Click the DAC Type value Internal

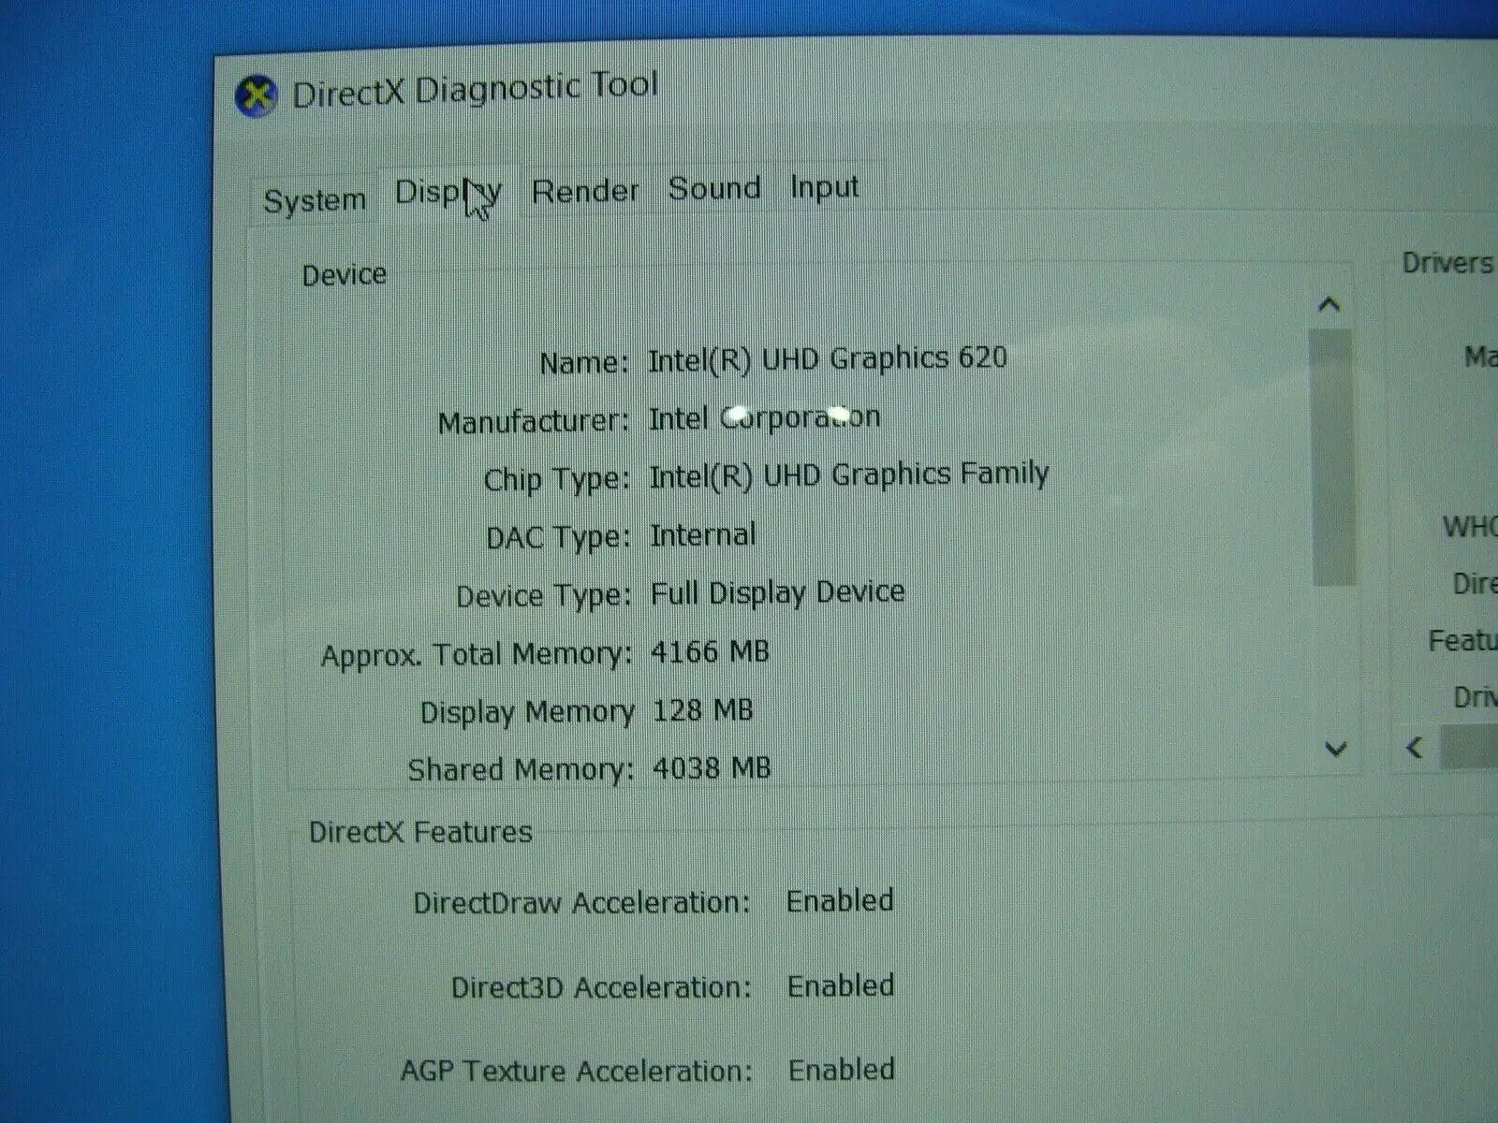703,535
